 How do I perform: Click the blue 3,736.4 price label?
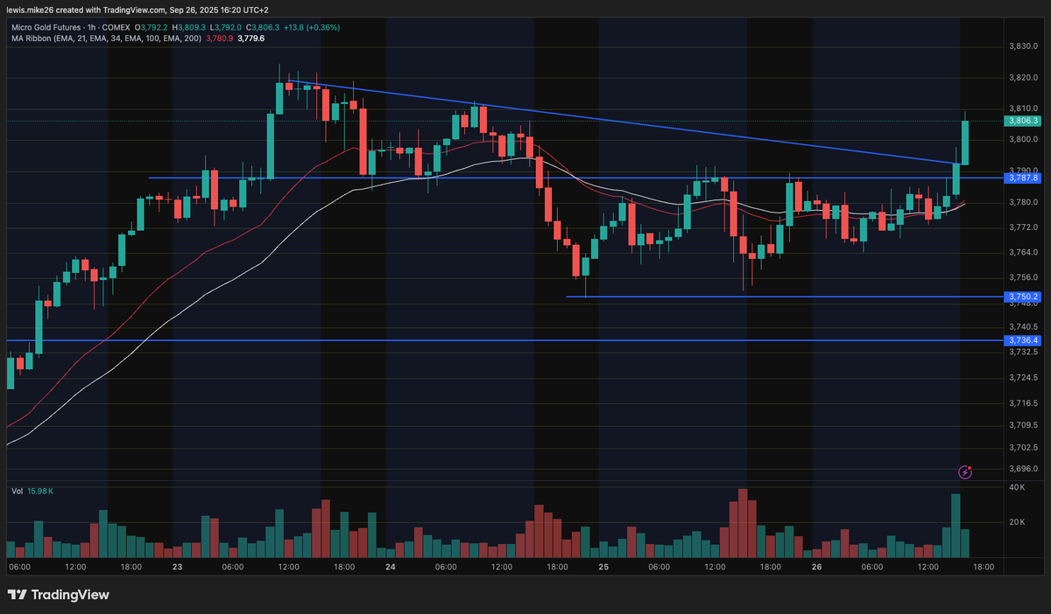(x=1023, y=340)
